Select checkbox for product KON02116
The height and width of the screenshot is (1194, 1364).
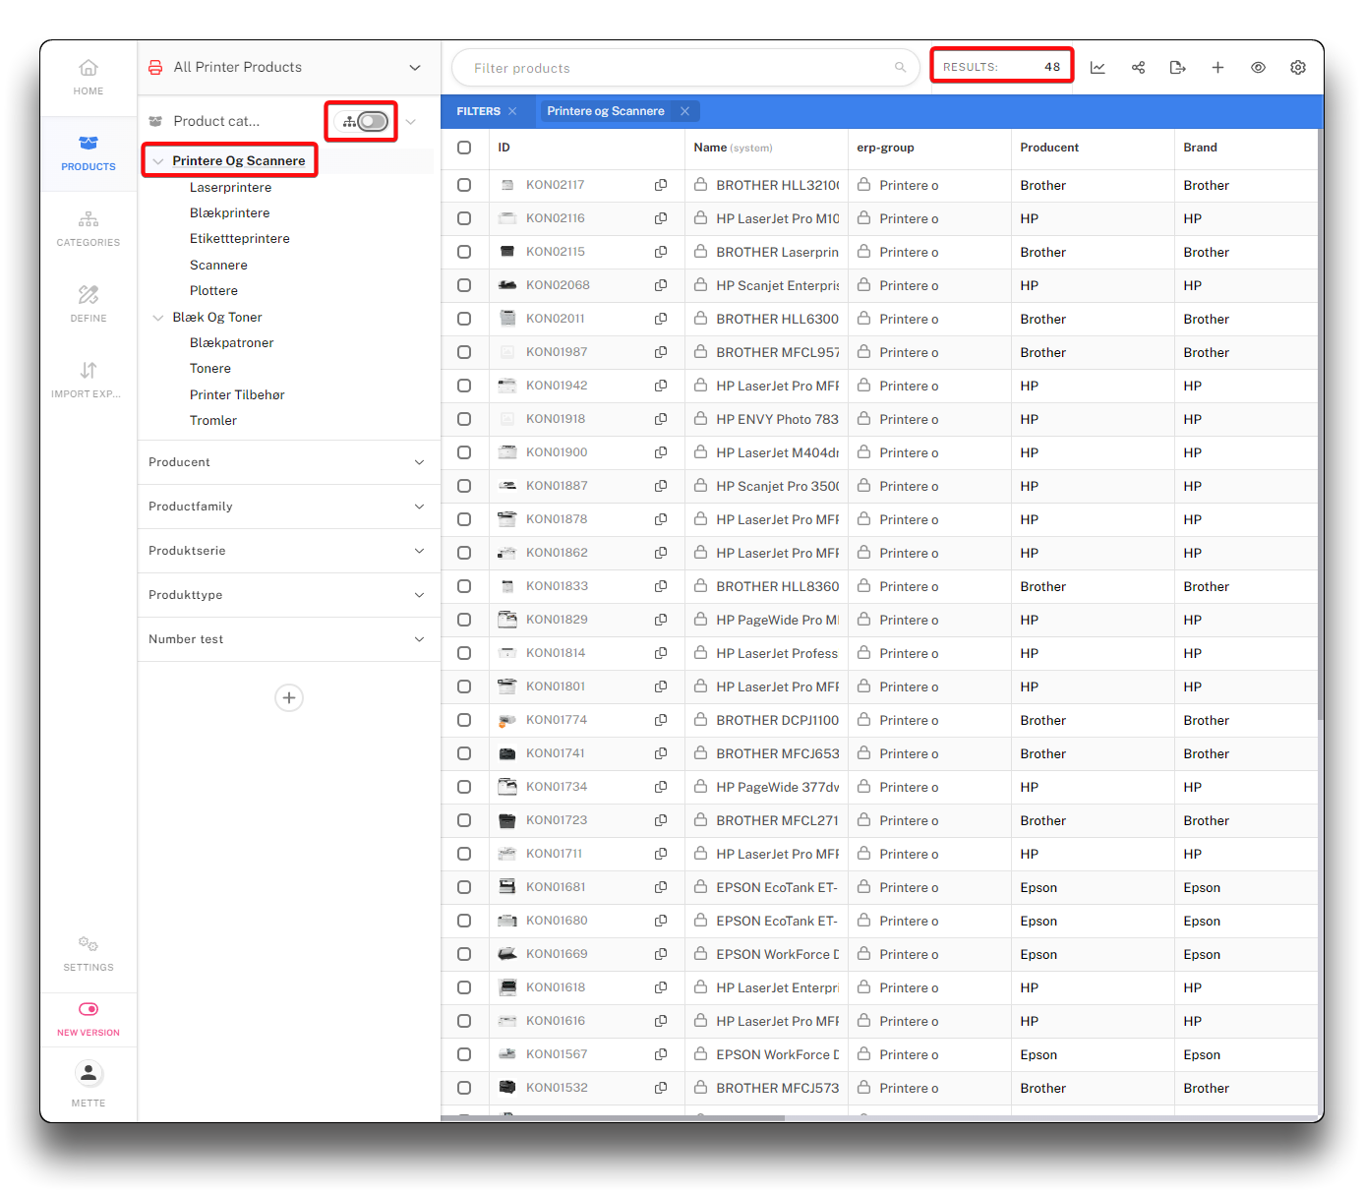464,218
